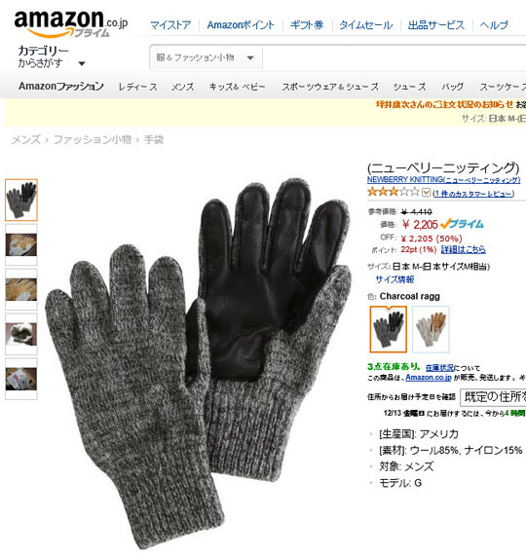This screenshot has width=526, height=554.
Task: Open the delivery address dropdown 既定の住所
Action: 493,397
